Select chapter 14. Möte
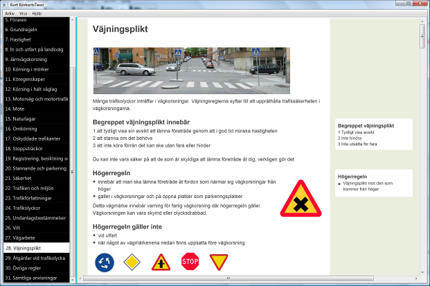This screenshot has width=430, height=286. 37,109
